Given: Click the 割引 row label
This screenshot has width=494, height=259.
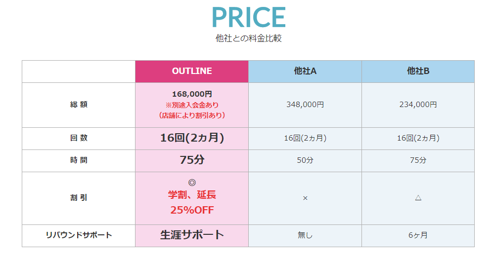Looking at the screenshot, I should [79, 198].
